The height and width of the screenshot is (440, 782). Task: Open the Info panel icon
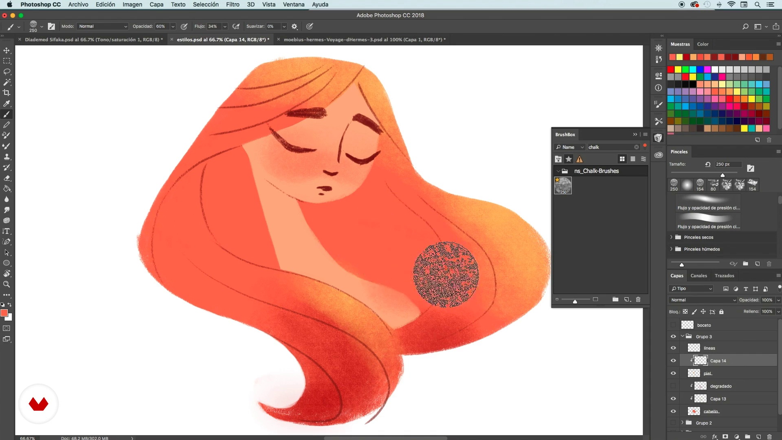[659, 88]
